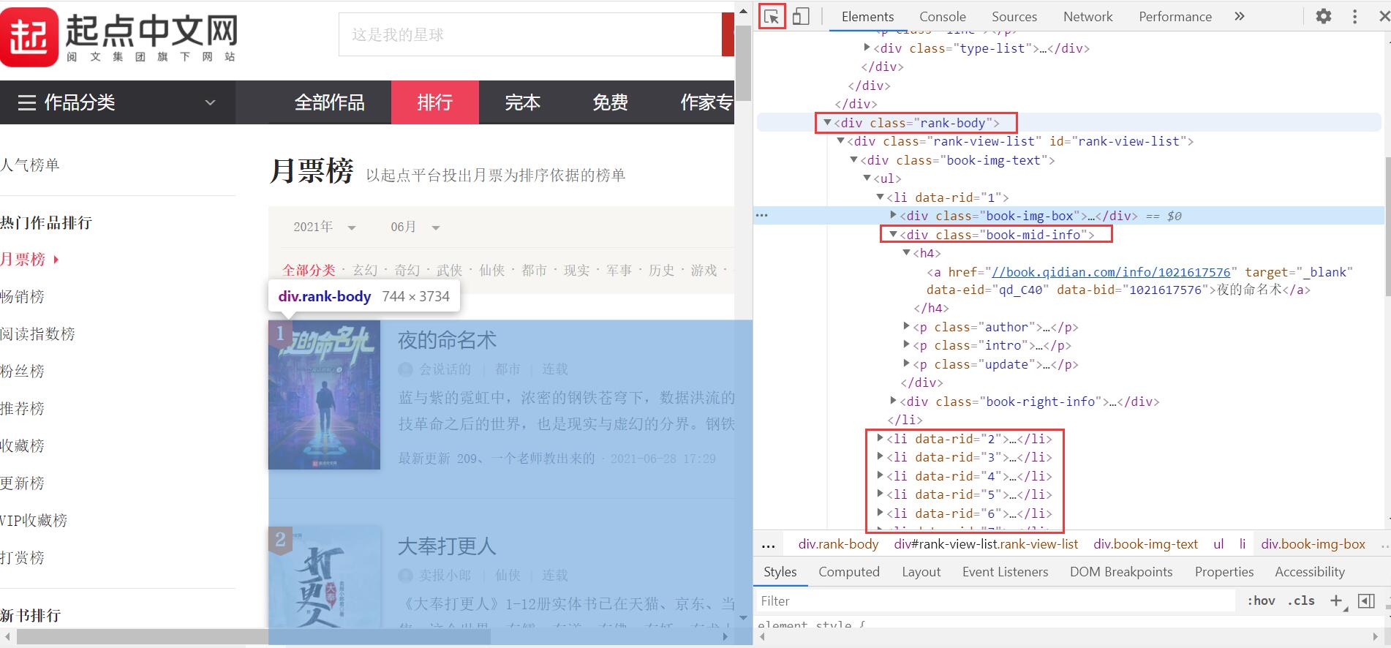Collapse the div rank-body node
Viewport: 1391px width, 648px height.
[x=827, y=123]
